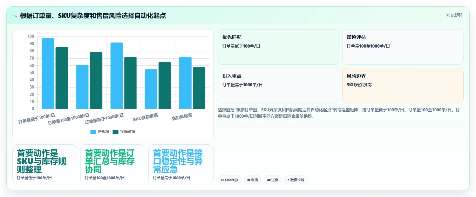
Task: Click the y-axis value 100
Action: 31,36
